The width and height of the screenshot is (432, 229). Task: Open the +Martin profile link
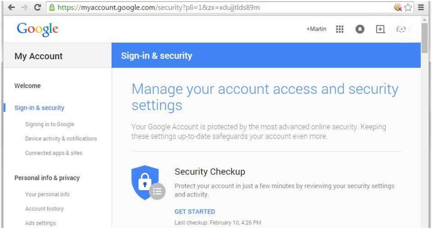pyautogui.click(x=316, y=29)
